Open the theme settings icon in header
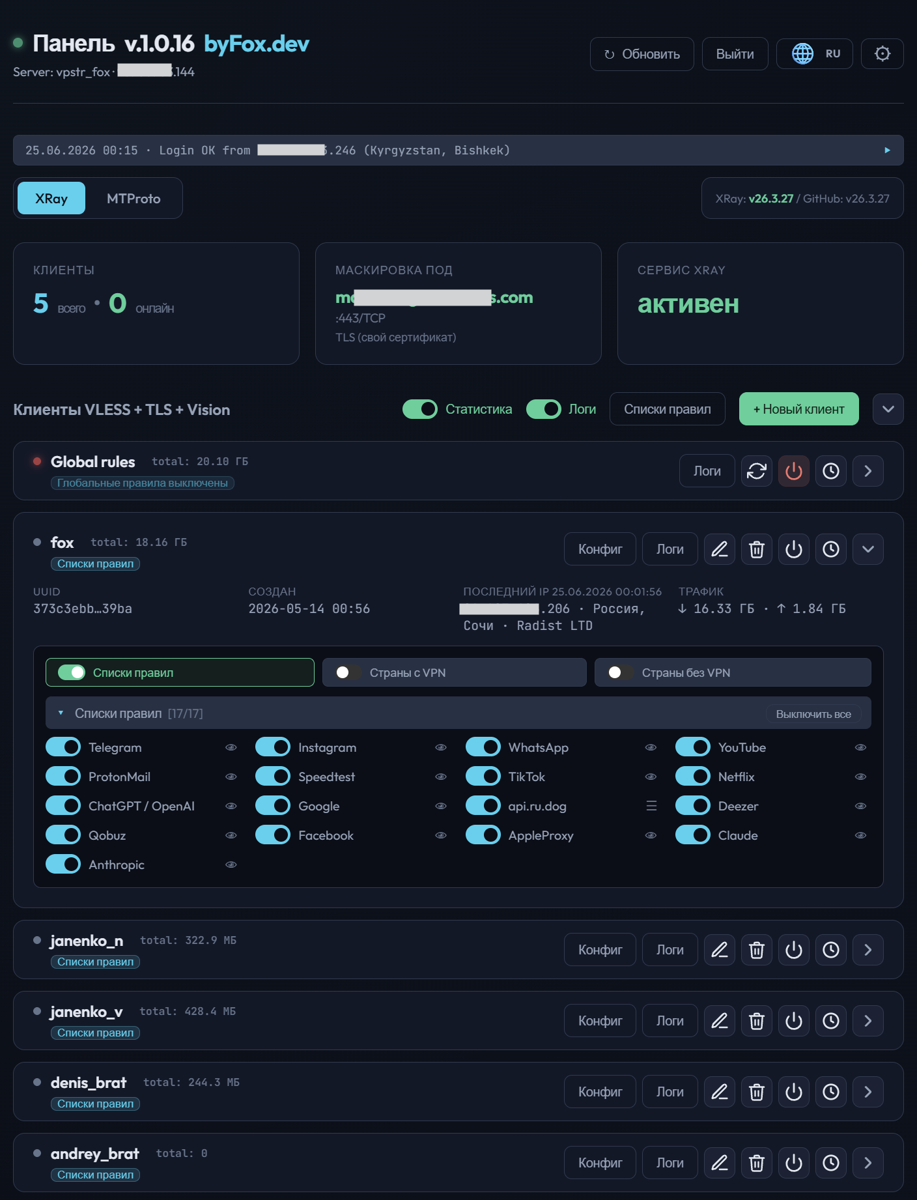This screenshot has height=1200, width=917. 882,54
